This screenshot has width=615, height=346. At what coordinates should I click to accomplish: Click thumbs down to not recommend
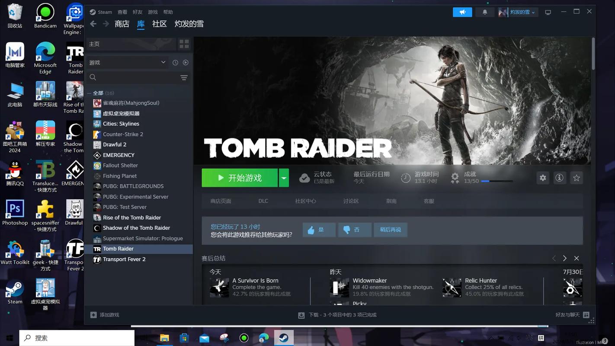tap(354, 230)
